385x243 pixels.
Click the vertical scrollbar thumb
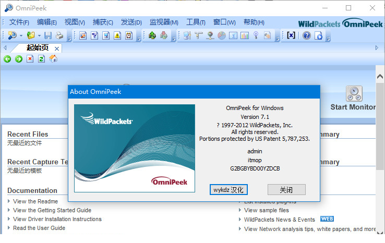coord(380,126)
